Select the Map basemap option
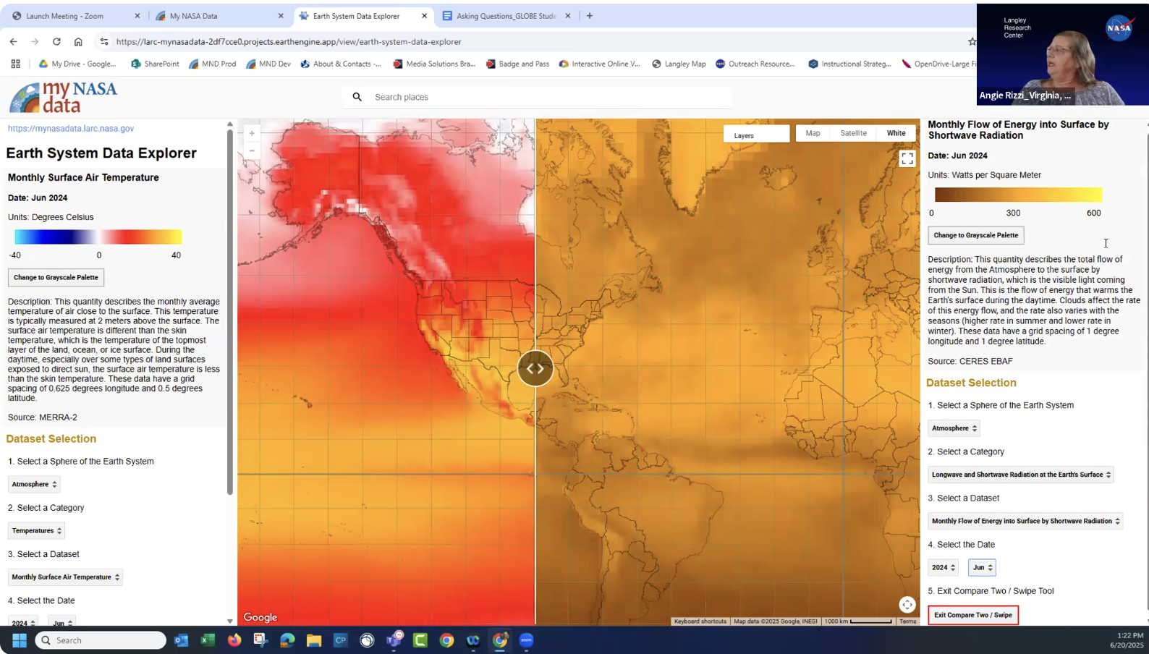This screenshot has width=1149, height=654. (813, 133)
